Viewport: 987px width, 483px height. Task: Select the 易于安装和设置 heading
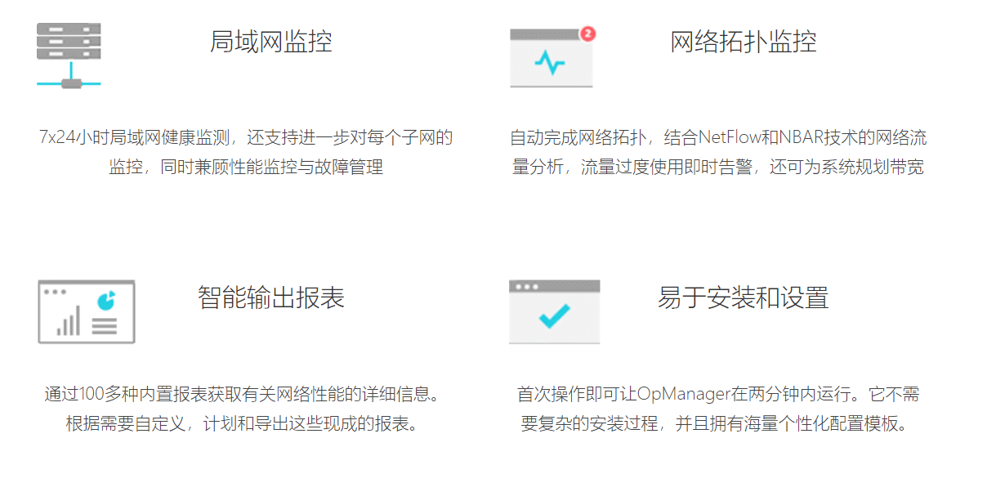(743, 297)
